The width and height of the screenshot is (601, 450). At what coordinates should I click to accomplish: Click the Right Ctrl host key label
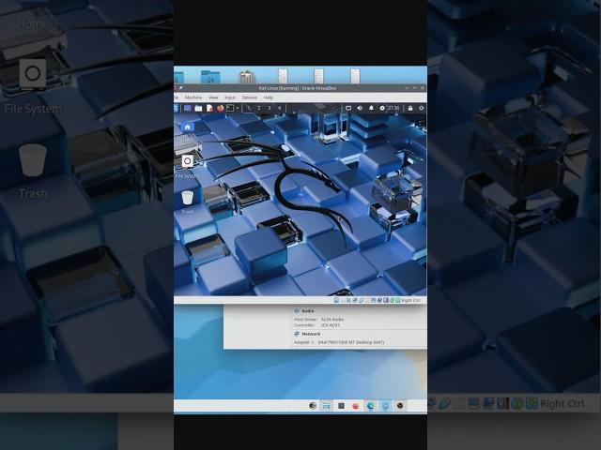(x=411, y=300)
